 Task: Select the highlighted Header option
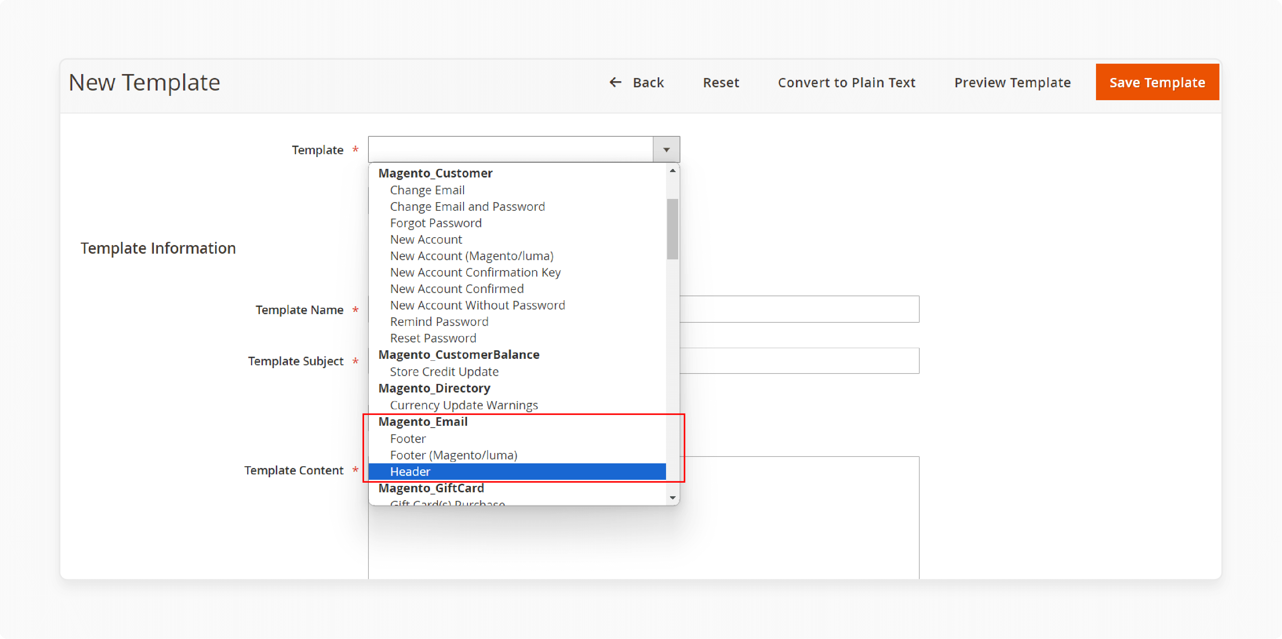tap(517, 471)
